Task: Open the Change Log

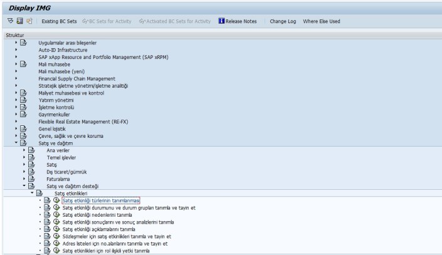Action: point(282,21)
